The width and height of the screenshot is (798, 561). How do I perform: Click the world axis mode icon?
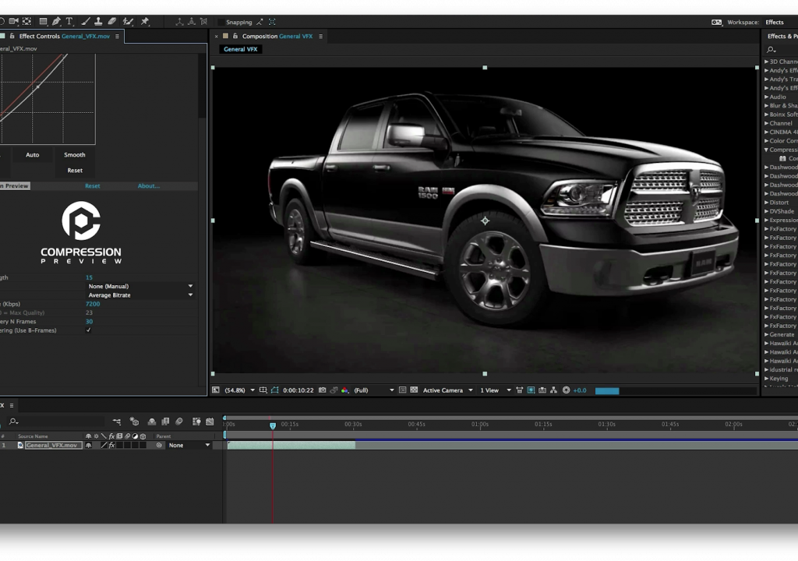click(x=192, y=22)
